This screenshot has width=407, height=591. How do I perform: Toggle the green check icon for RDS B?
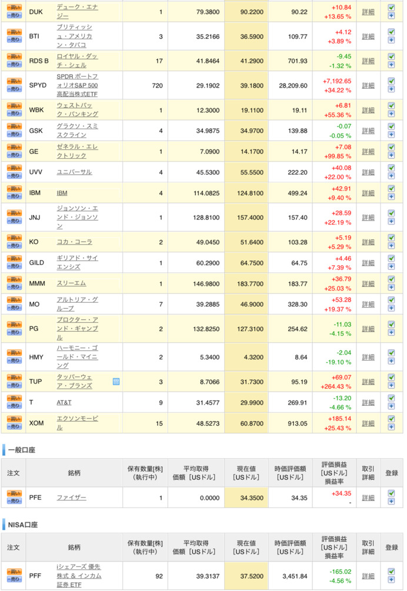[391, 56]
